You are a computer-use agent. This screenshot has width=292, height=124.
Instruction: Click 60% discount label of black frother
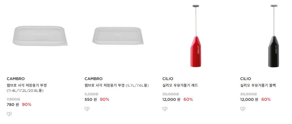coord(266,100)
